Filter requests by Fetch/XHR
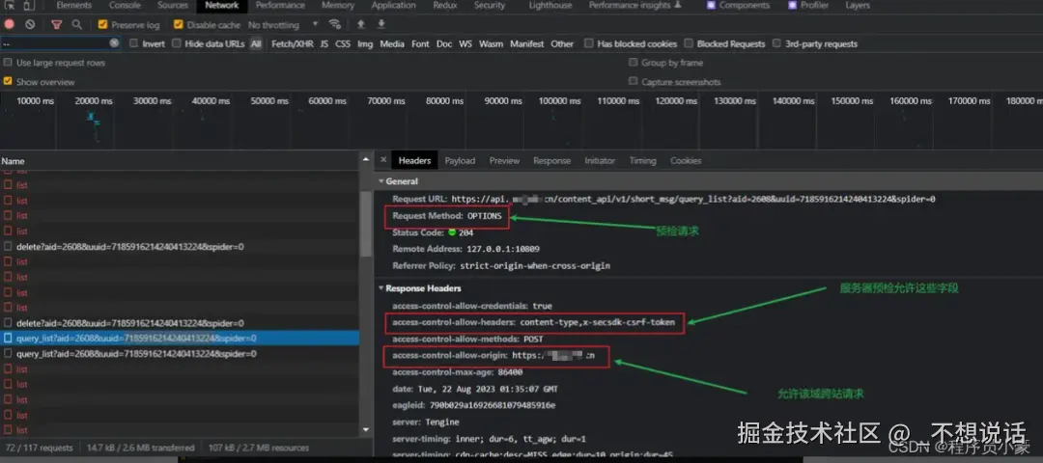 [x=293, y=43]
